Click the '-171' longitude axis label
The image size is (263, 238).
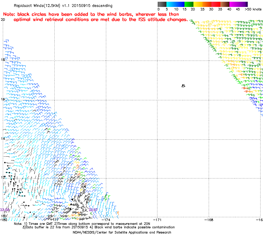pos(157,220)
